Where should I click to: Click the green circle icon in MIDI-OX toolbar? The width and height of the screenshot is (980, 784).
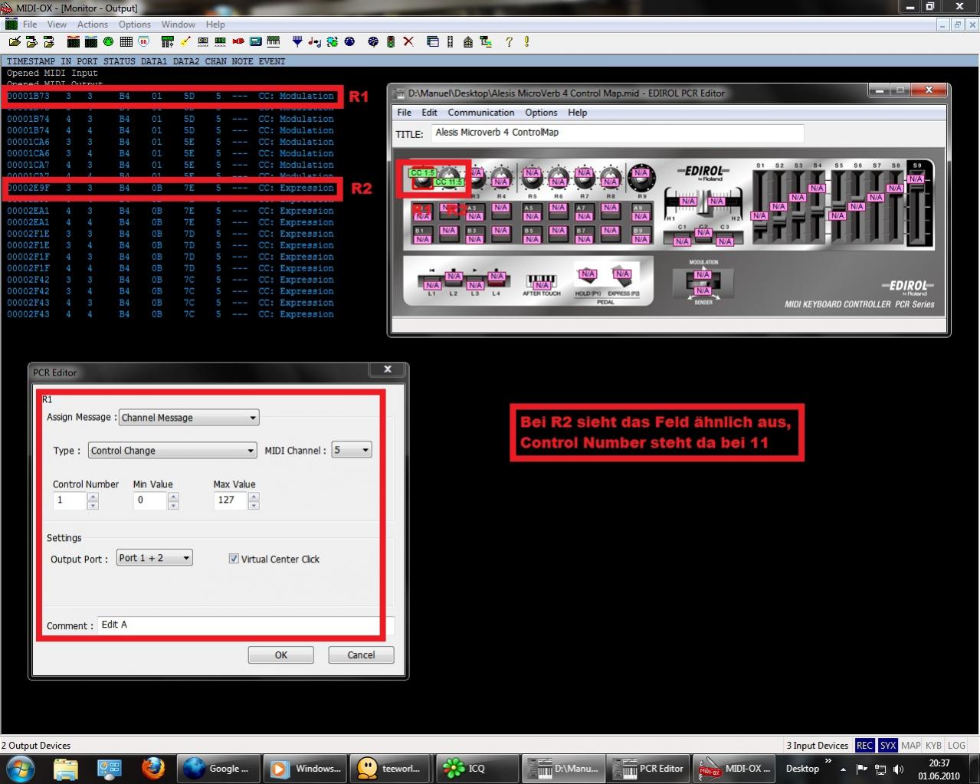[108, 41]
